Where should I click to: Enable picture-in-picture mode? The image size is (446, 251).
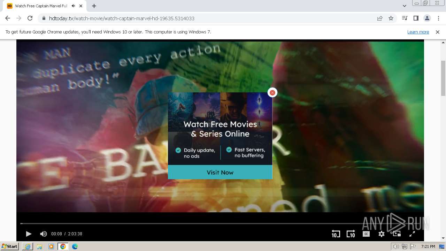397,234
